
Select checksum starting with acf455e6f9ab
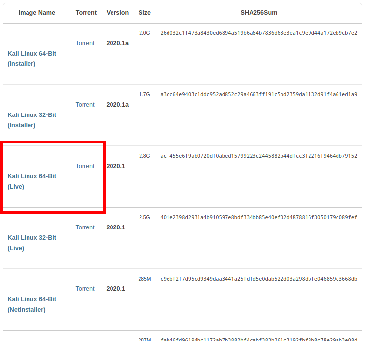(258, 156)
